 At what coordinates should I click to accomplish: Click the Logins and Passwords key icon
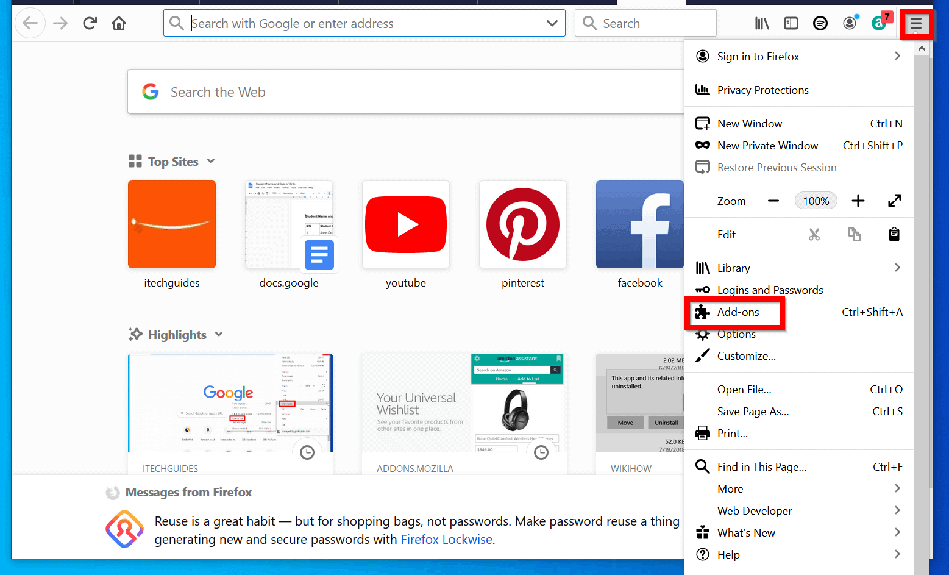point(702,290)
